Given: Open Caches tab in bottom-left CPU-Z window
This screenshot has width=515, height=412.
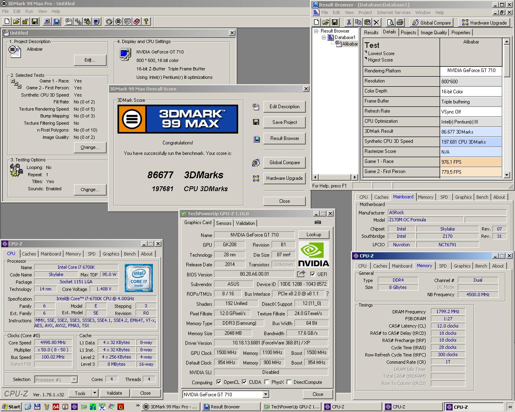Looking at the screenshot, I should pos(29,254).
